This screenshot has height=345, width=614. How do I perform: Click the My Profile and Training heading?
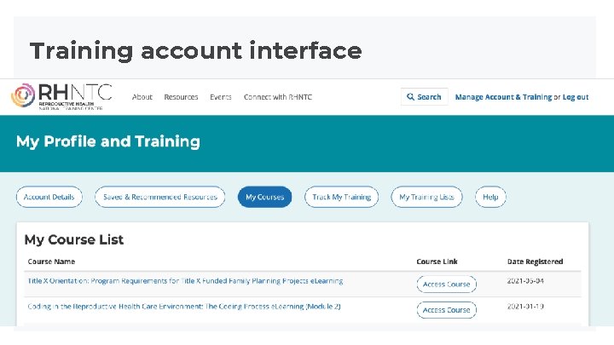[x=108, y=141]
